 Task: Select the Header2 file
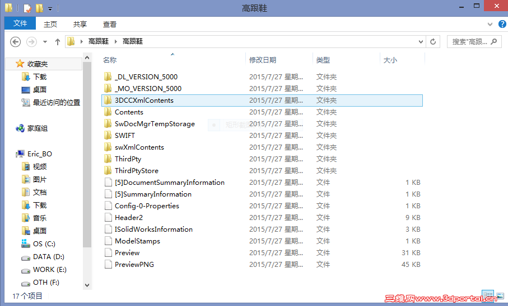pyautogui.click(x=262, y=217)
